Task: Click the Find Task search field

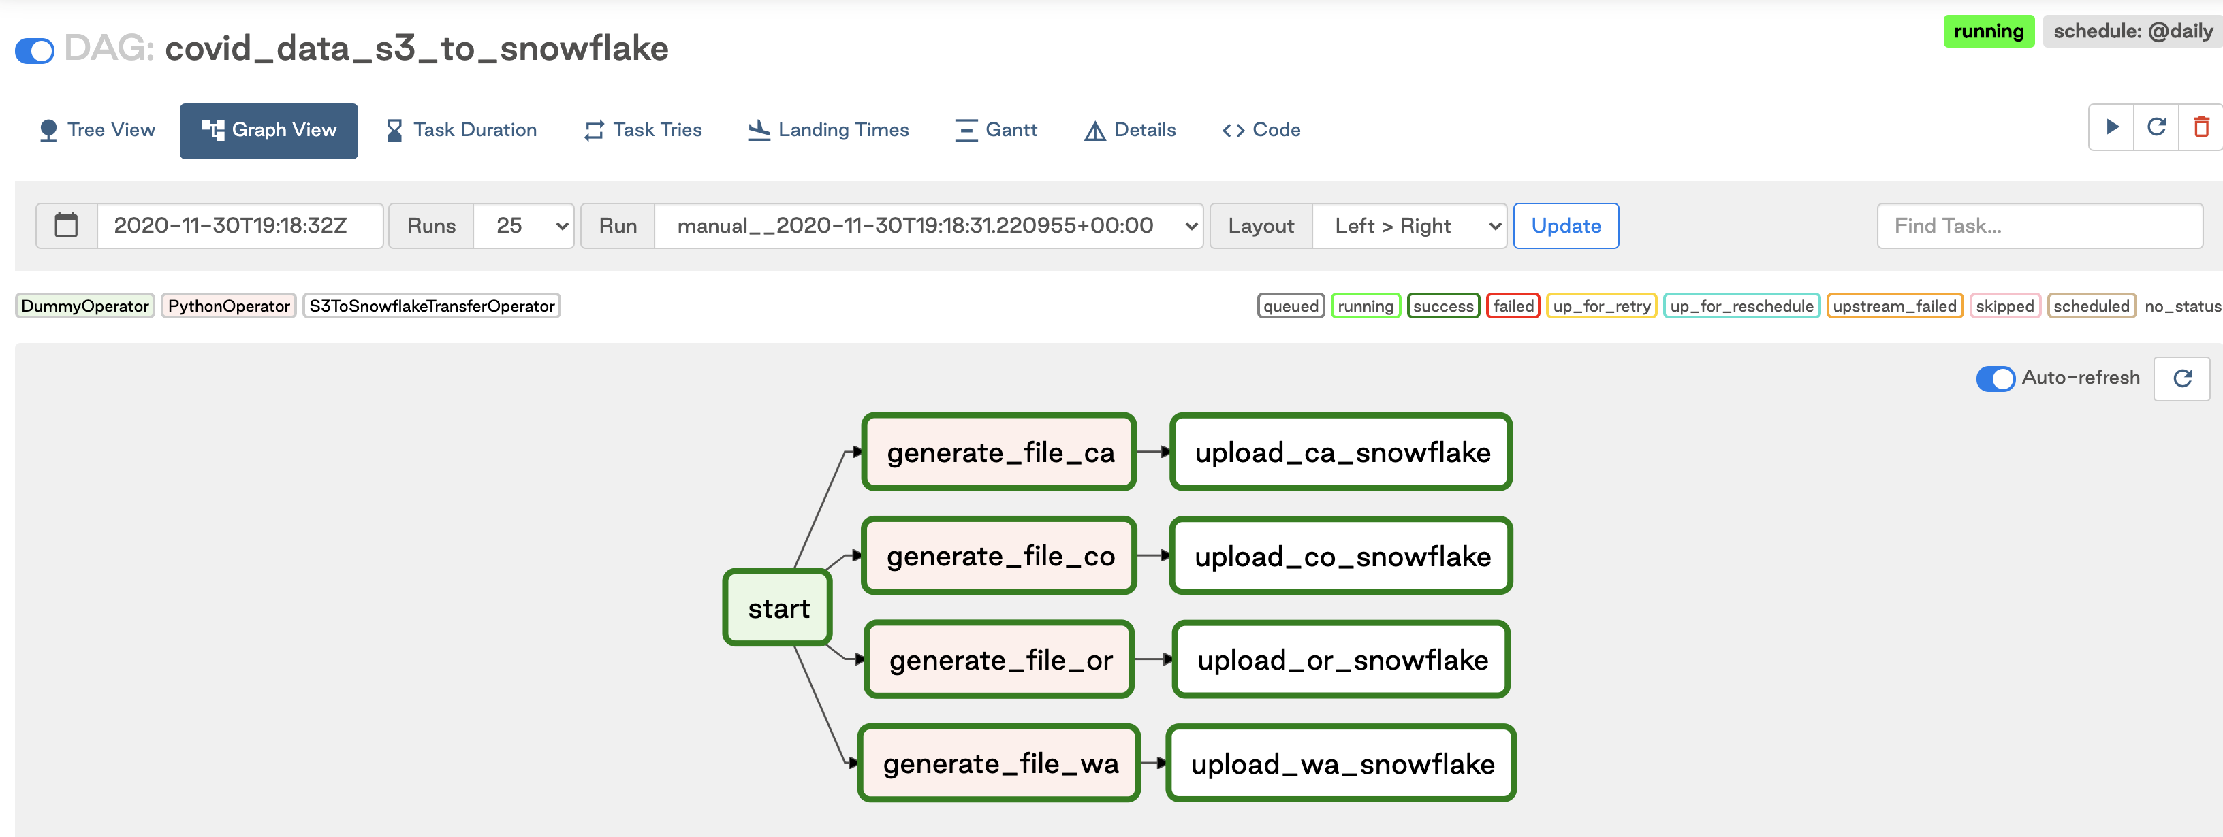Action: 2039,226
